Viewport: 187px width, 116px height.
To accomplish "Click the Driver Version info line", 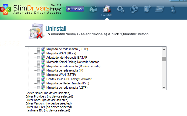I will [48, 103].
